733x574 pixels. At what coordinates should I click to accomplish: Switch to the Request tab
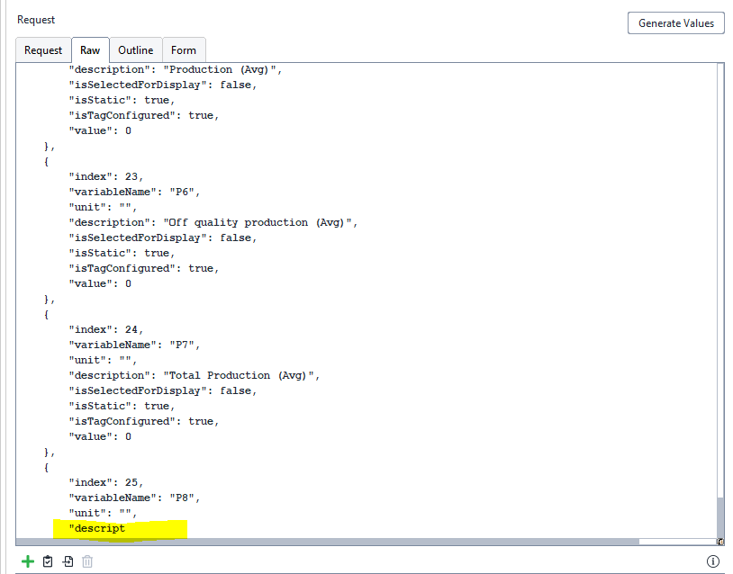coord(43,50)
